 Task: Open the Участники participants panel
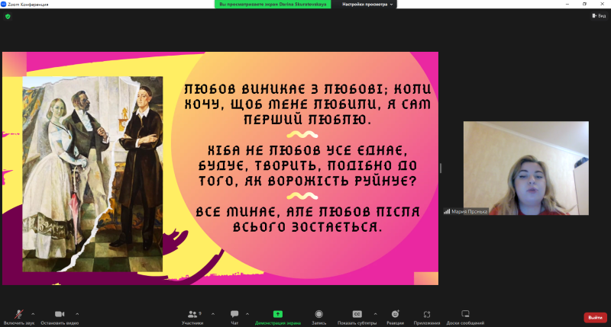pyautogui.click(x=192, y=316)
